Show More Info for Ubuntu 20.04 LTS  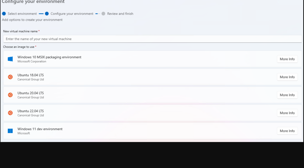tap(287, 95)
